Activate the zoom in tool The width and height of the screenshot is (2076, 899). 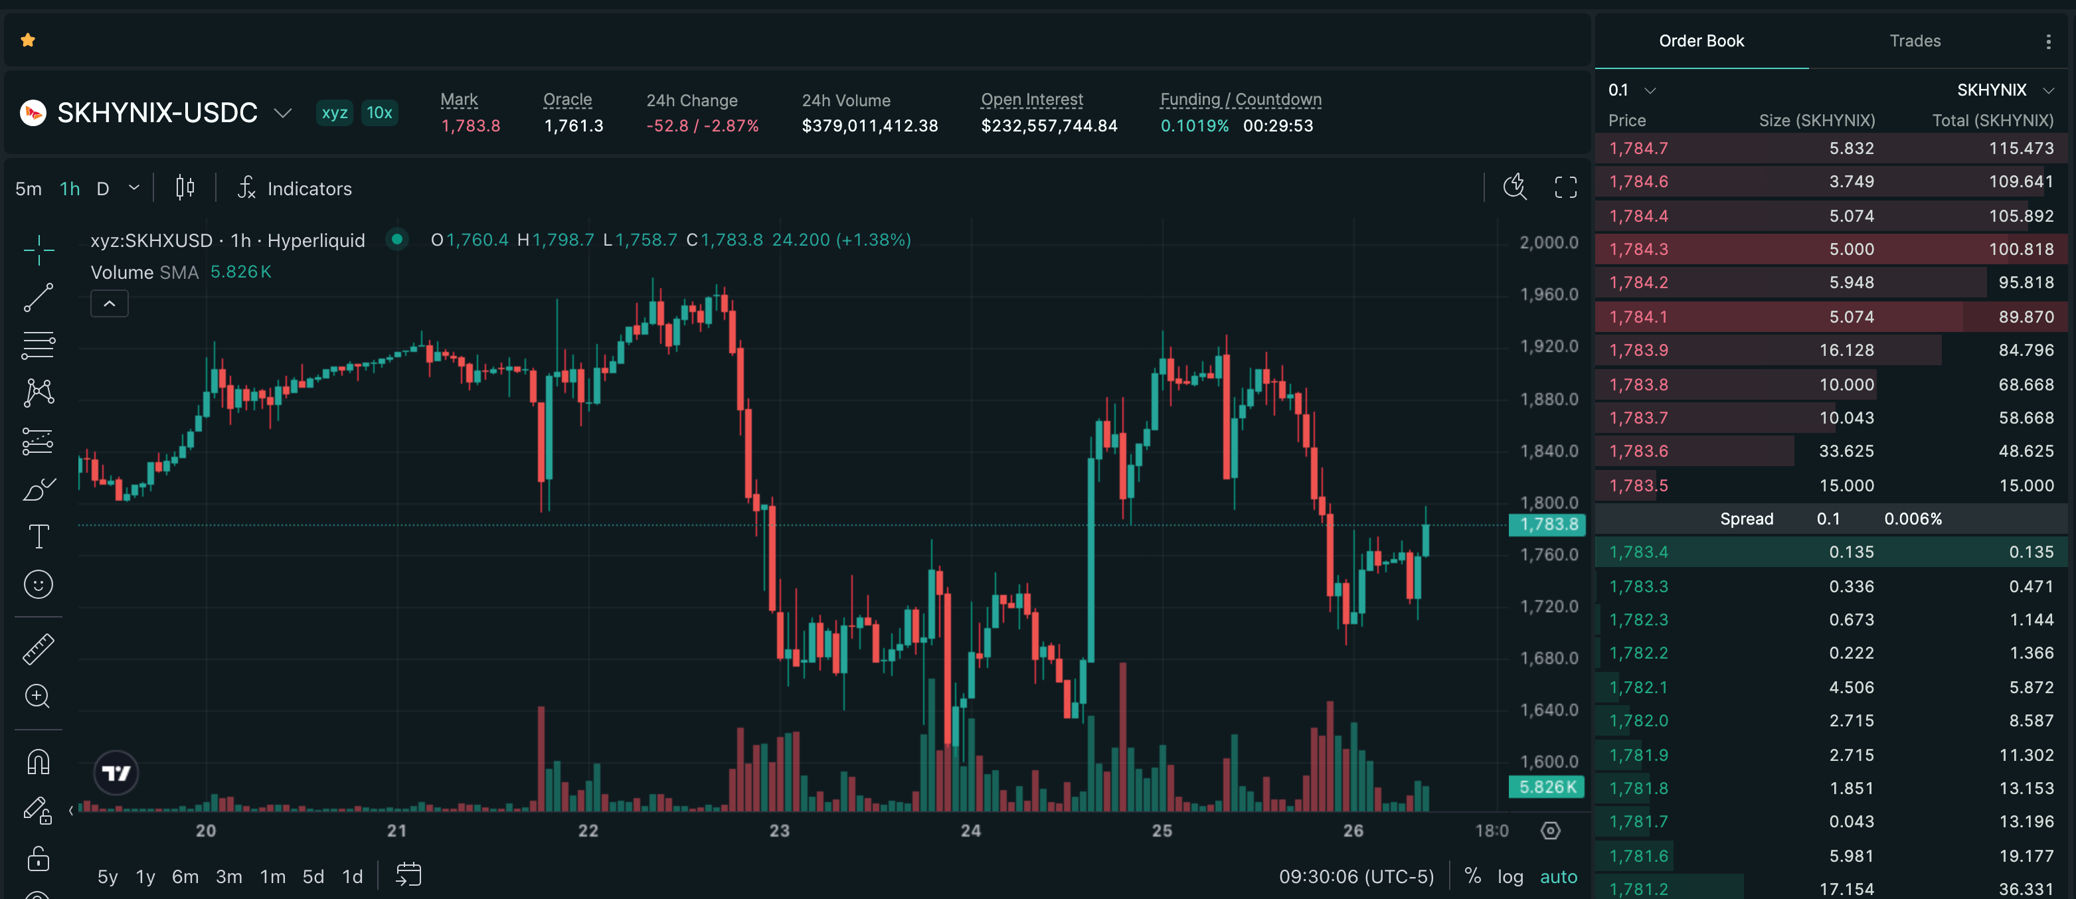[38, 696]
